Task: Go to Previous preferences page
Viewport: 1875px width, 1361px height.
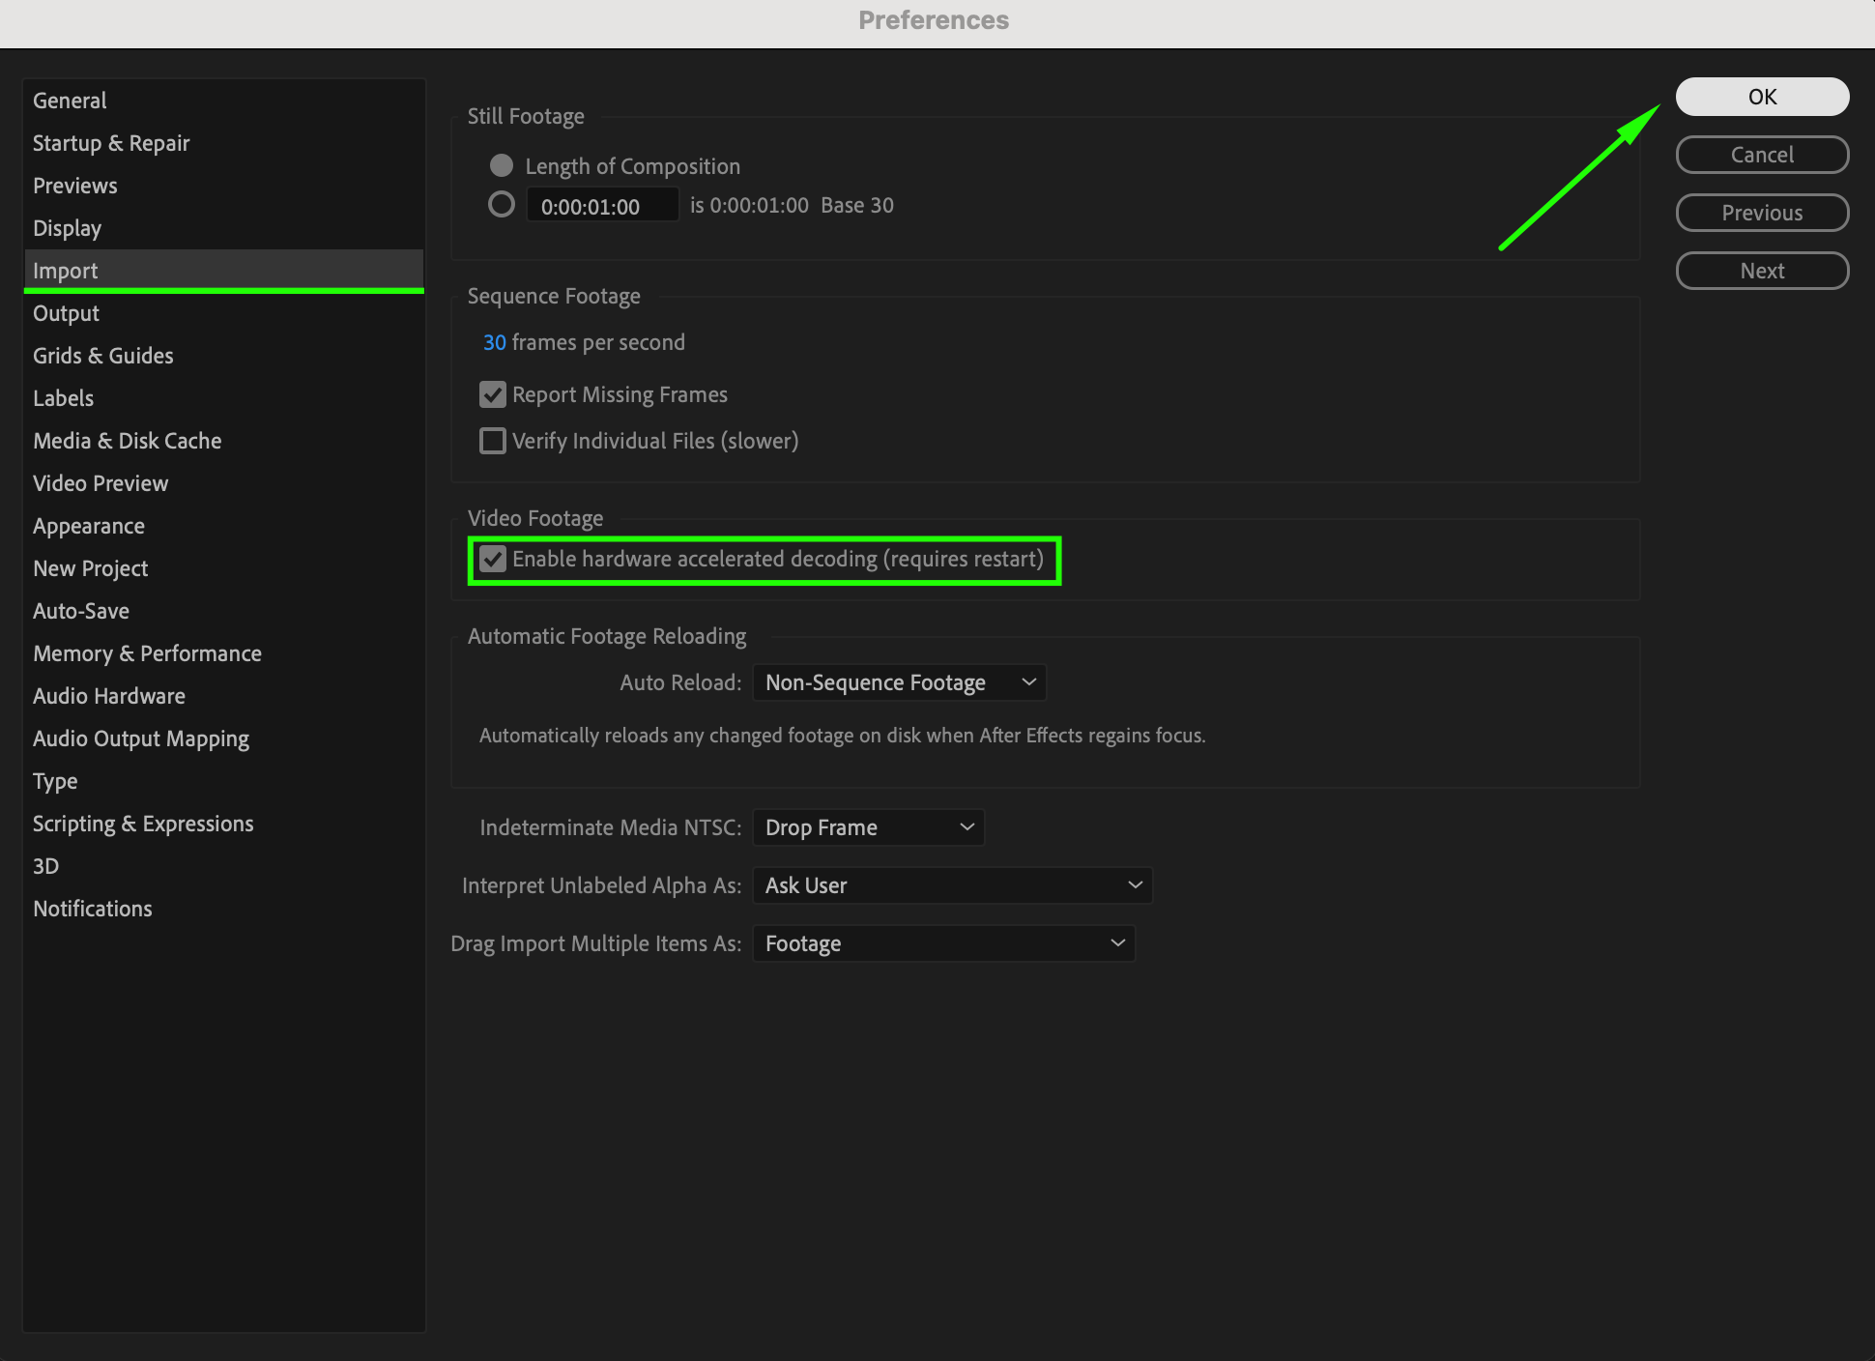Action: point(1761,213)
